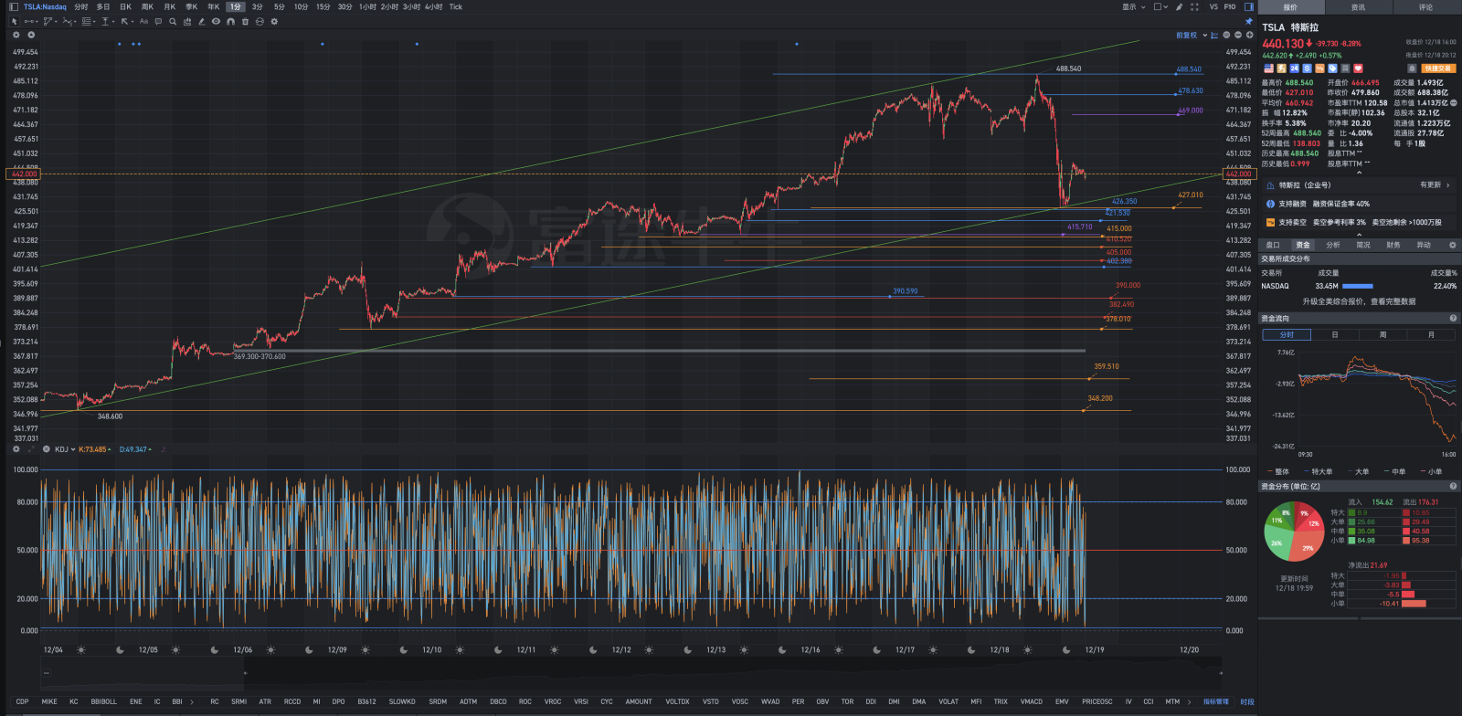Click the blue 24-hour trading icon
1462x716 pixels.
1294,68
